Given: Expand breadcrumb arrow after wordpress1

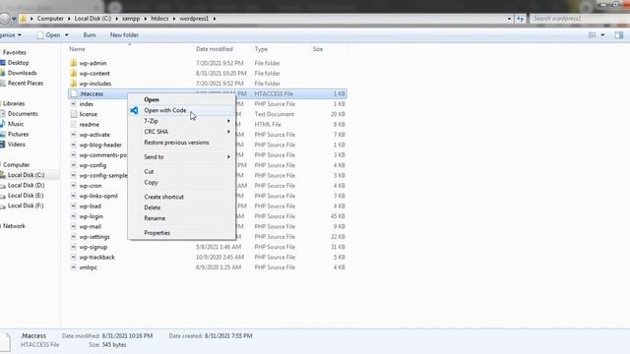Looking at the screenshot, I should click(x=215, y=19).
